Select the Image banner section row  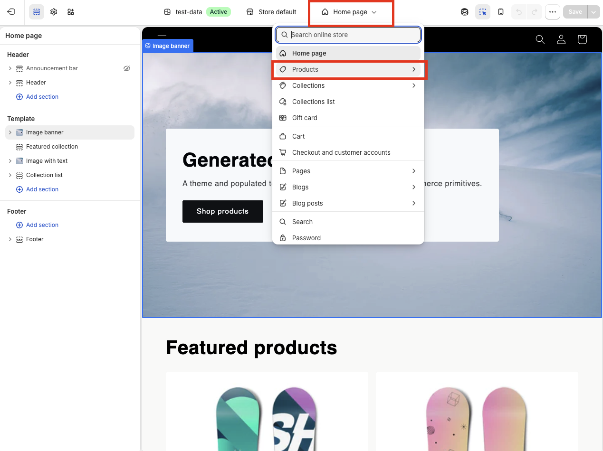[70, 132]
